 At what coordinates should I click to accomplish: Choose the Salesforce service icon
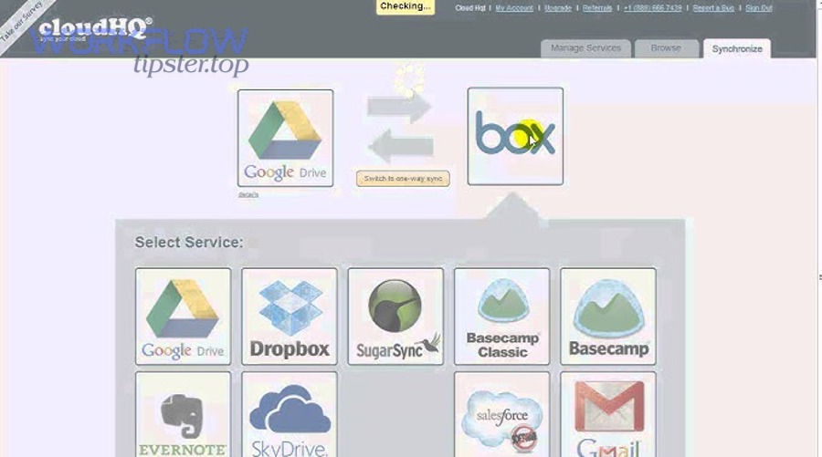tap(501, 414)
